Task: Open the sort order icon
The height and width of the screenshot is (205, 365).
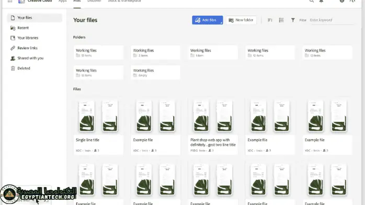Action: (x=270, y=20)
